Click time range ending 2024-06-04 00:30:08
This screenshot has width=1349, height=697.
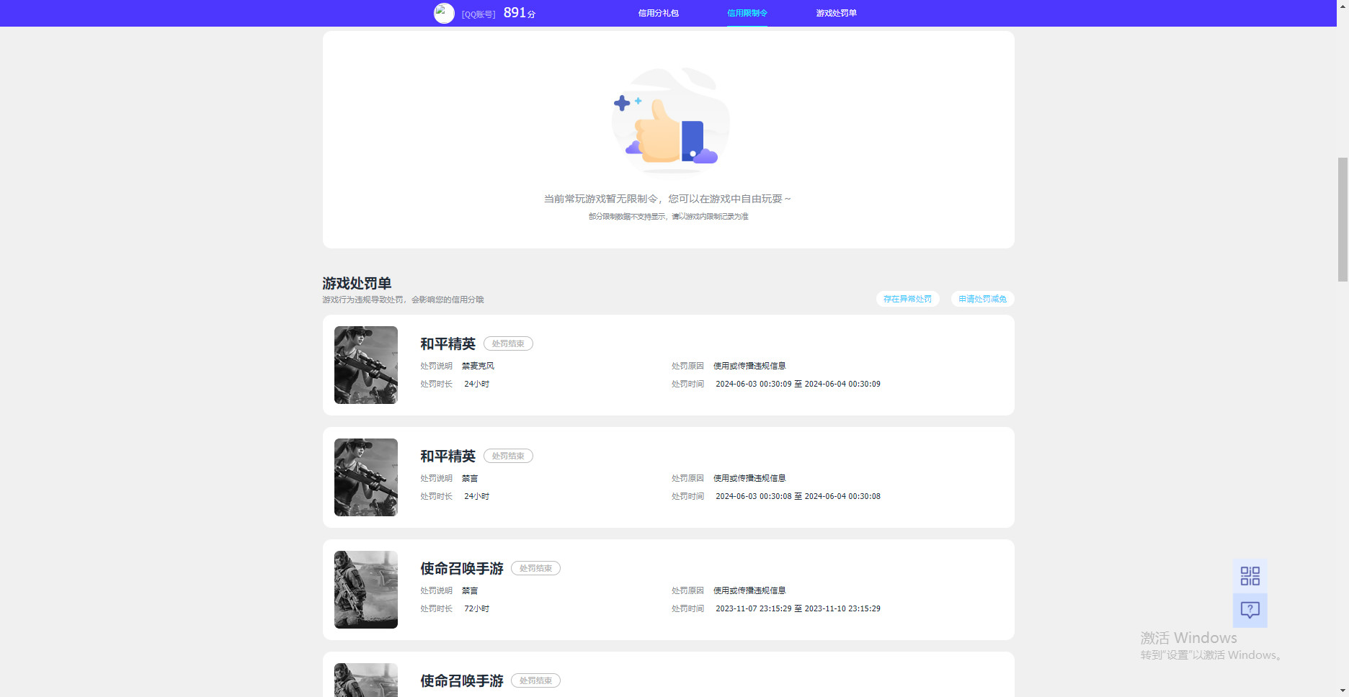point(798,496)
